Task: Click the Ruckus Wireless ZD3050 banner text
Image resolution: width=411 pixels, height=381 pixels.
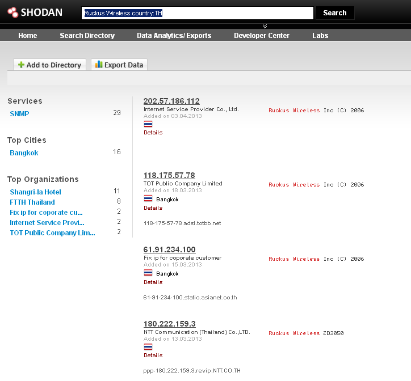Action: pyautogui.click(x=306, y=333)
